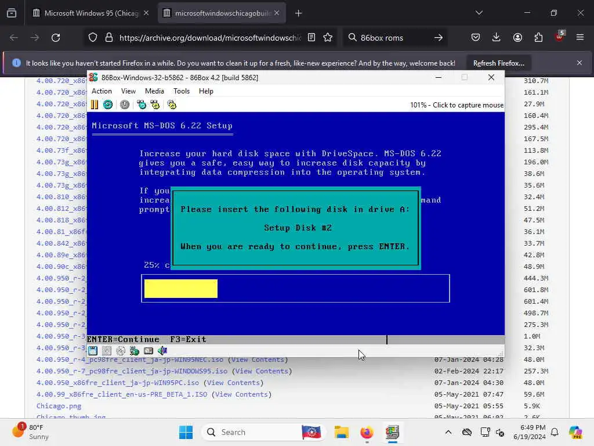Toggle reader view in address bar

click(x=312, y=37)
